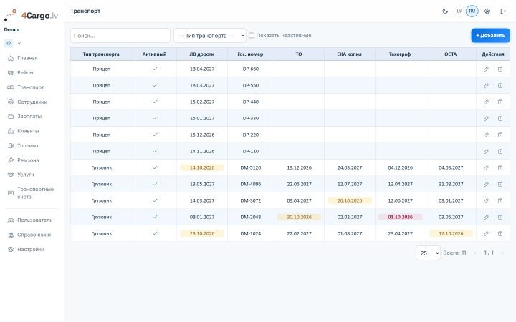
Task: Delete truck DM-2048
Action: (x=500, y=217)
